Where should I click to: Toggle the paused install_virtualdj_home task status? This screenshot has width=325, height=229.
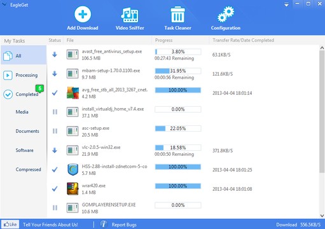[x=55, y=112]
